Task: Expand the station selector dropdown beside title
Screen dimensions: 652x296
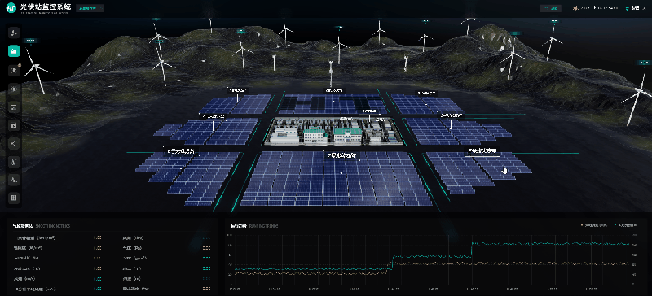Action: [x=90, y=8]
